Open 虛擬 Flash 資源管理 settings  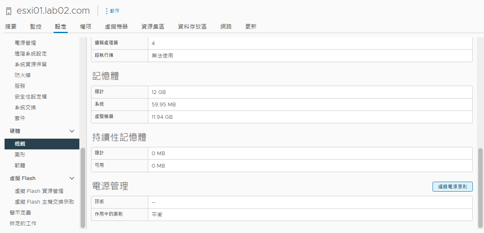39,191
